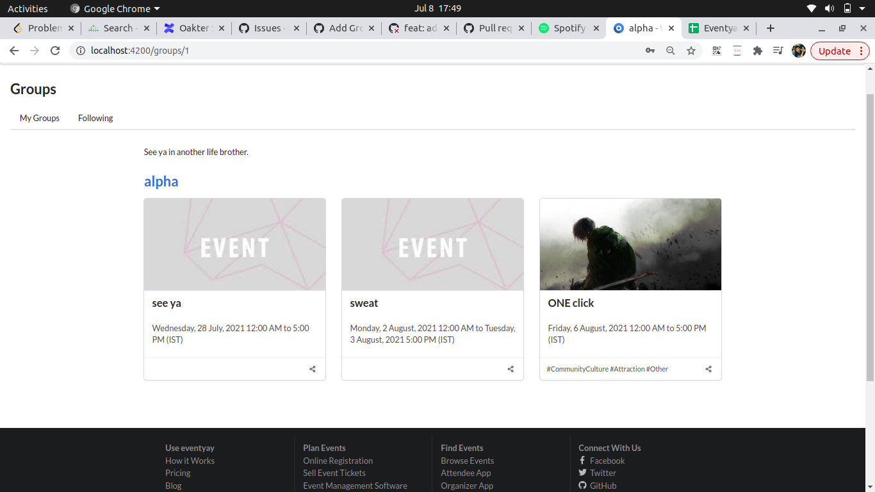Switch to My Groups tab
This screenshot has height=492, width=875.
(40, 118)
